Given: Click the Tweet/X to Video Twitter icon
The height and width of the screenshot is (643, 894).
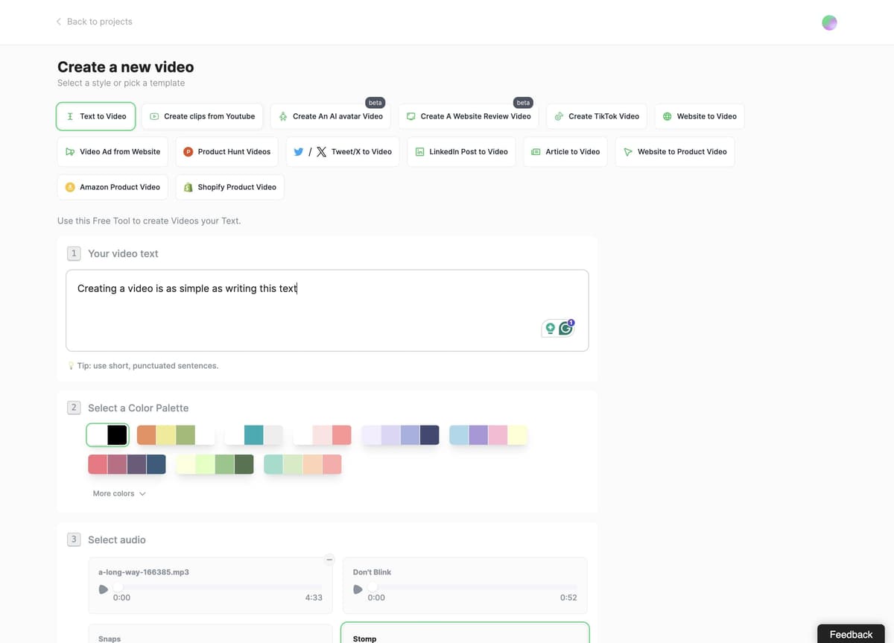Looking at the screenshot, I should (298, 151).
